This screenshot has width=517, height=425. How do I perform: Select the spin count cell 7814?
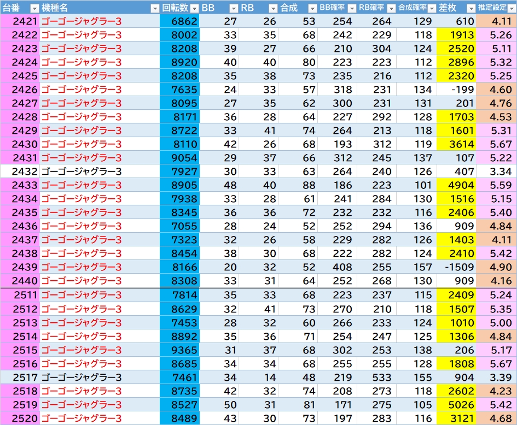pyautogui.click(x=179, y=295)
